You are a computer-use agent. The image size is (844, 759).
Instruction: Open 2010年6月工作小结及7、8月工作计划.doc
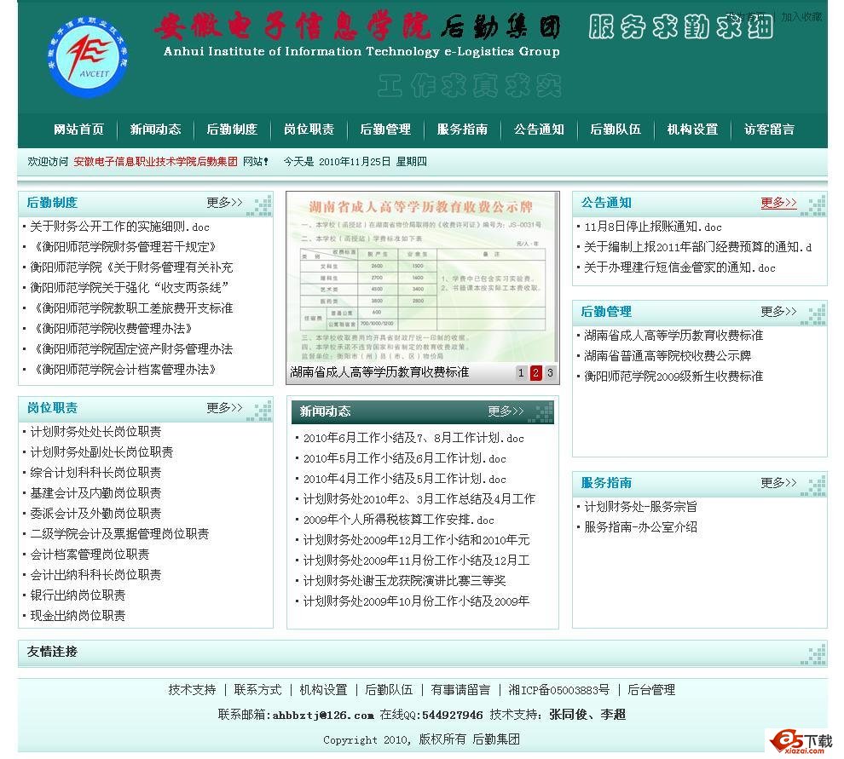tap(413, 438)
